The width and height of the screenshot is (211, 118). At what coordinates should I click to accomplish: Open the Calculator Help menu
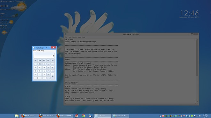click(43, 51)
